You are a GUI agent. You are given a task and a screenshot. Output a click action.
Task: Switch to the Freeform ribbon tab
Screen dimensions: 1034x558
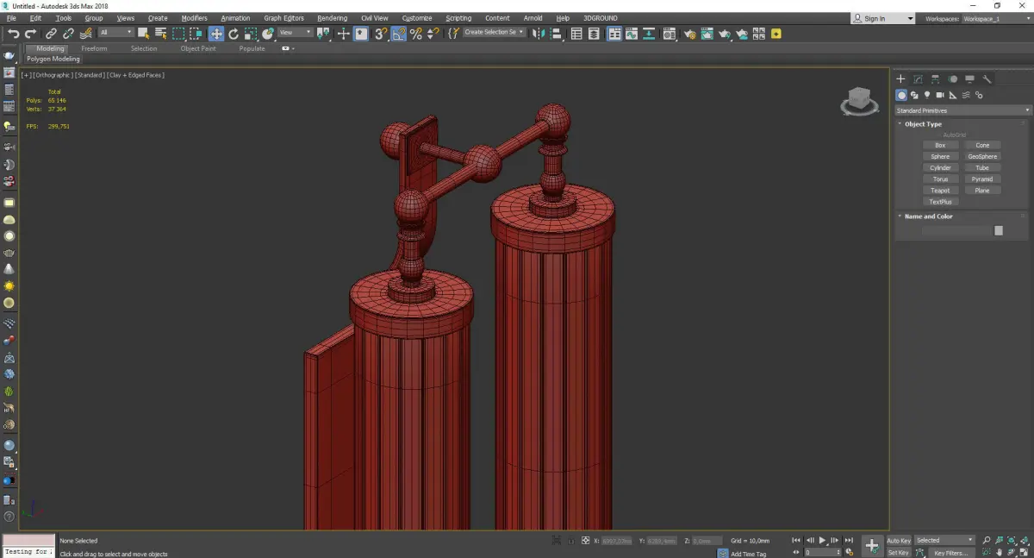coord(94,49)
